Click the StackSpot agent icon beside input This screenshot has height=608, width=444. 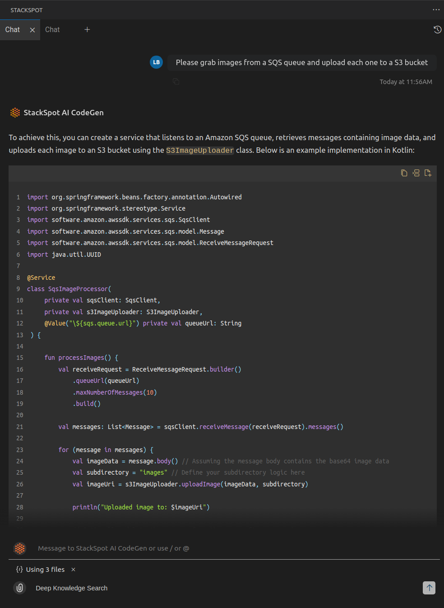[20, 548]
